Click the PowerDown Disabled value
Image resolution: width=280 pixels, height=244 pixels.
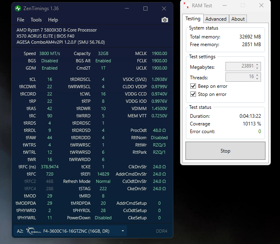tap(103, 218)
